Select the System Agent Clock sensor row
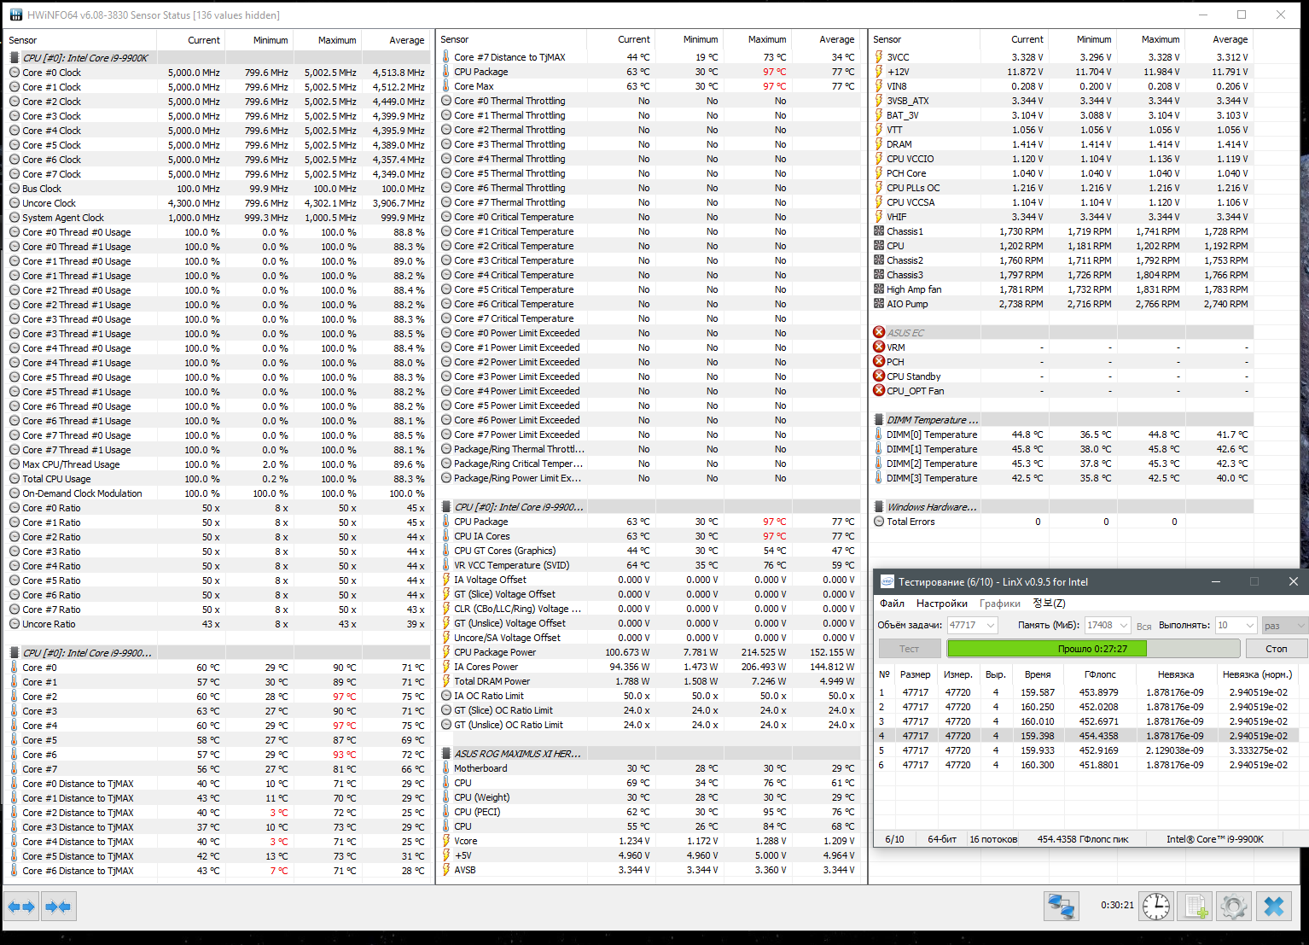The width and height of the screenshot is (1309, 945). pos(217,218)
